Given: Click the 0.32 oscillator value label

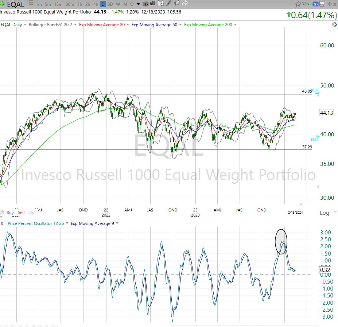Looking at the screenshot, I should 325,270.
